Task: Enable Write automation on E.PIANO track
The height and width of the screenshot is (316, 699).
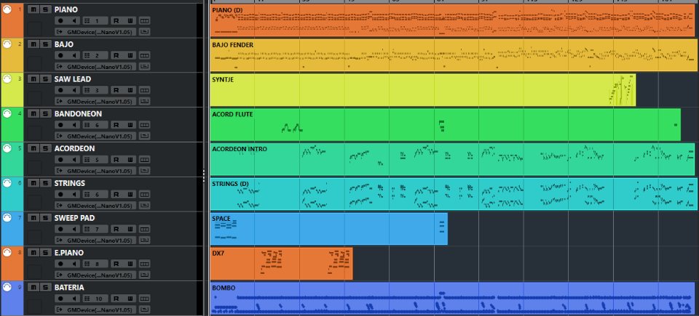Action: (130, 264)
